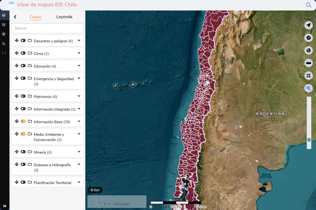
Task: Select the ruler measurement tool
Action: pyautogui.click(x=309, y=63)
